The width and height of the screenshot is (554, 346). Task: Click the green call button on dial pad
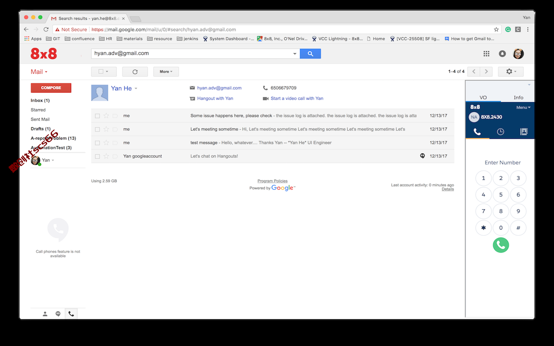click(501, 245)
